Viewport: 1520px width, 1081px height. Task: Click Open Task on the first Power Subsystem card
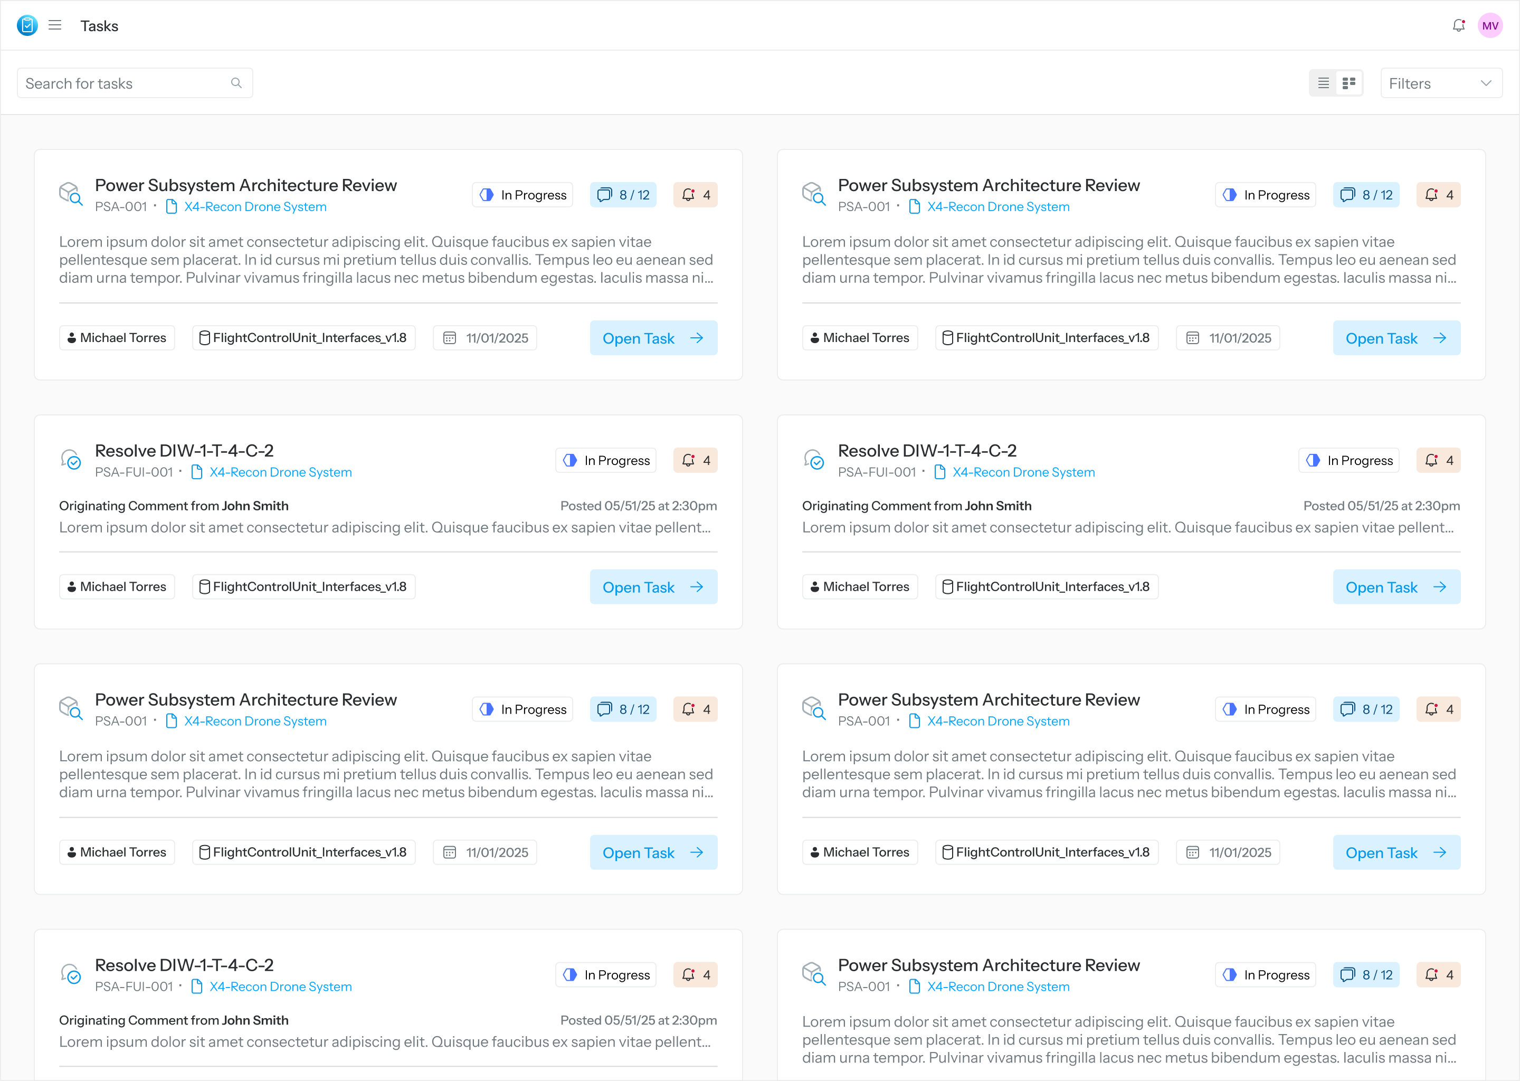[653, 337]
